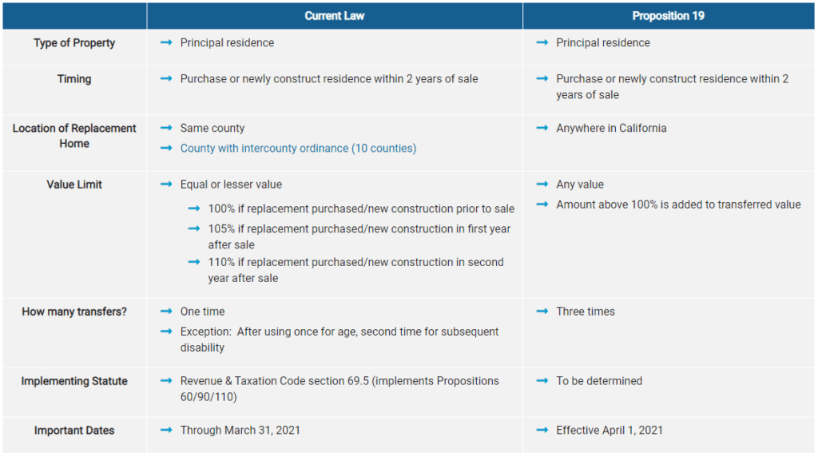Click arrow bullet before '105% if replacement purchased'
This screenshot has height=457, width=818.
click(194, 228)
